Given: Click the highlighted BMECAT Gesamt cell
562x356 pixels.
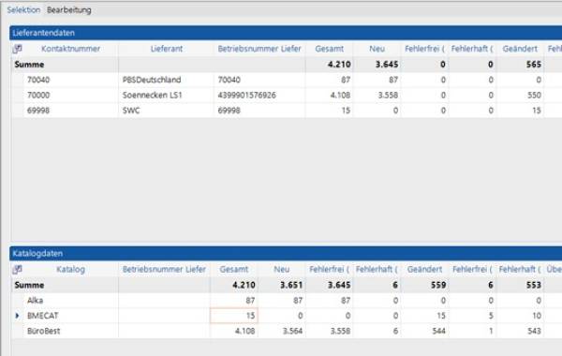Looking at the screenshot, I should (x=233, y=316).
